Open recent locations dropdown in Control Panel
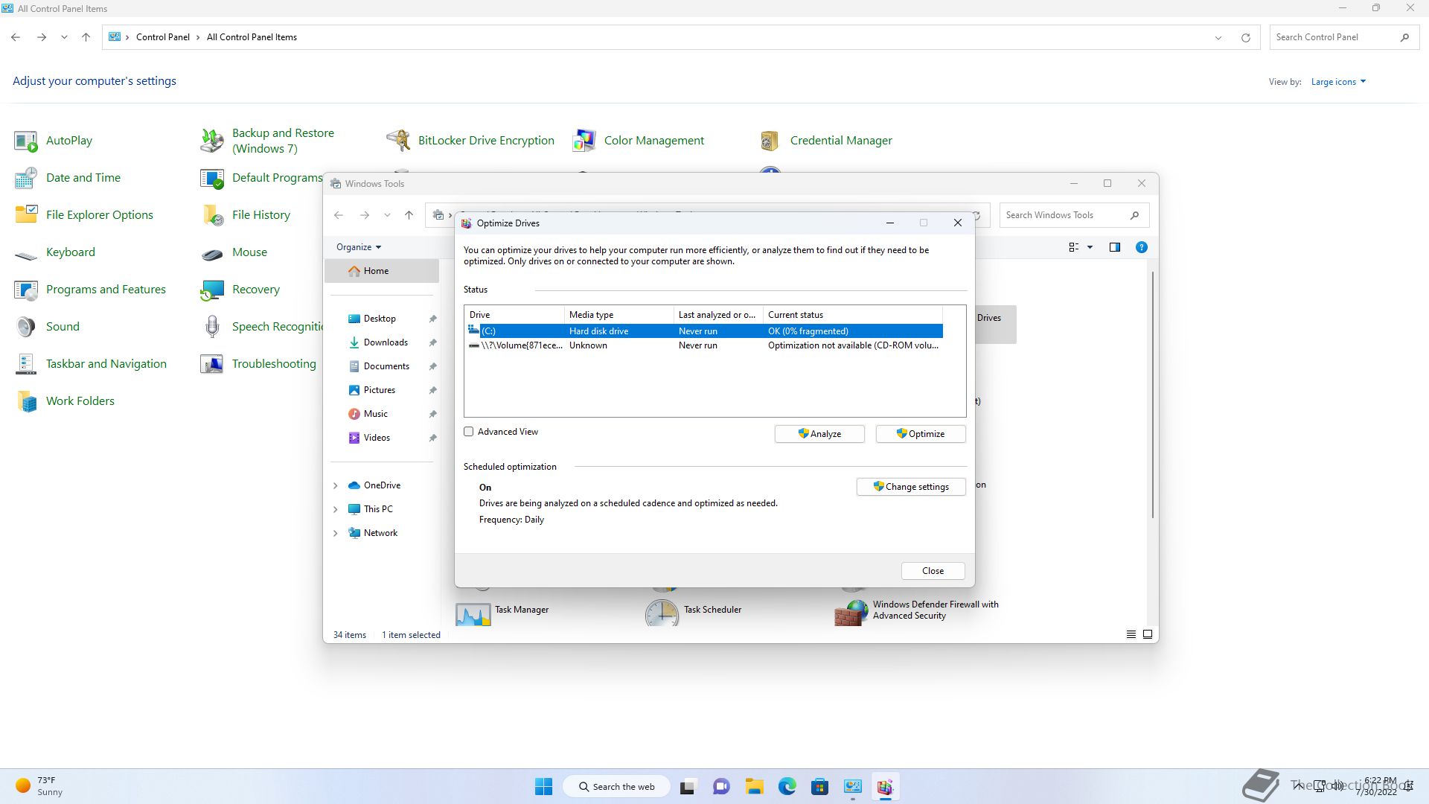This screenshot has width=1429, height=804. 64,37
